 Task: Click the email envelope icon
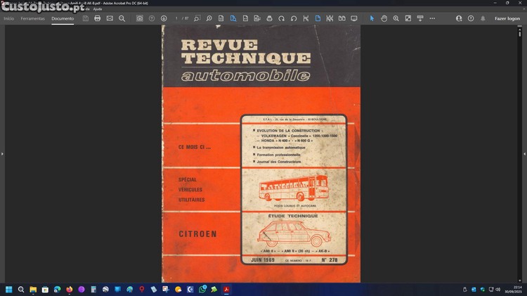coord(110,18)
